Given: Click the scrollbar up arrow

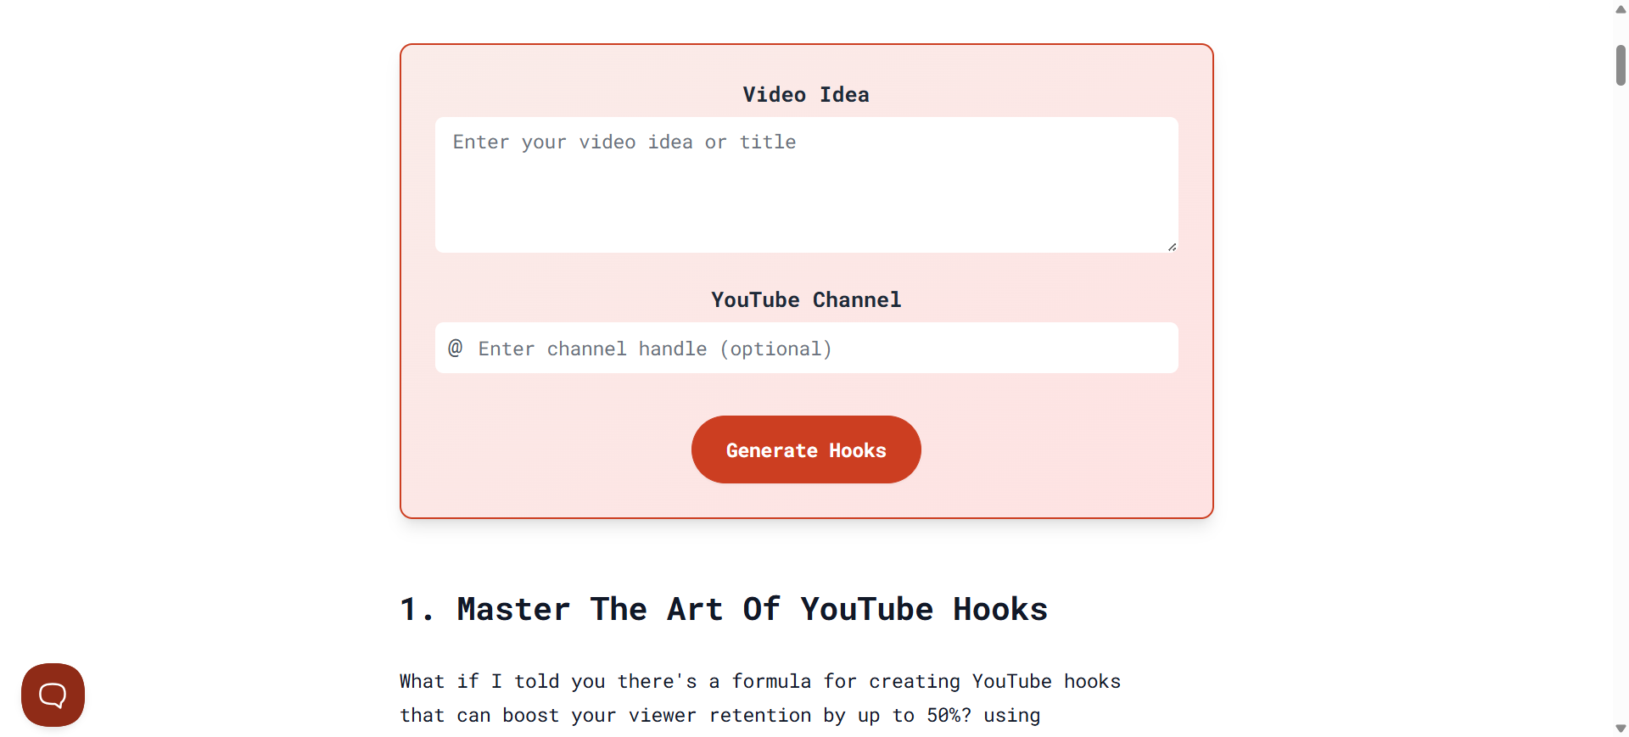Looking at the screenshot, I should point(1621,9).
